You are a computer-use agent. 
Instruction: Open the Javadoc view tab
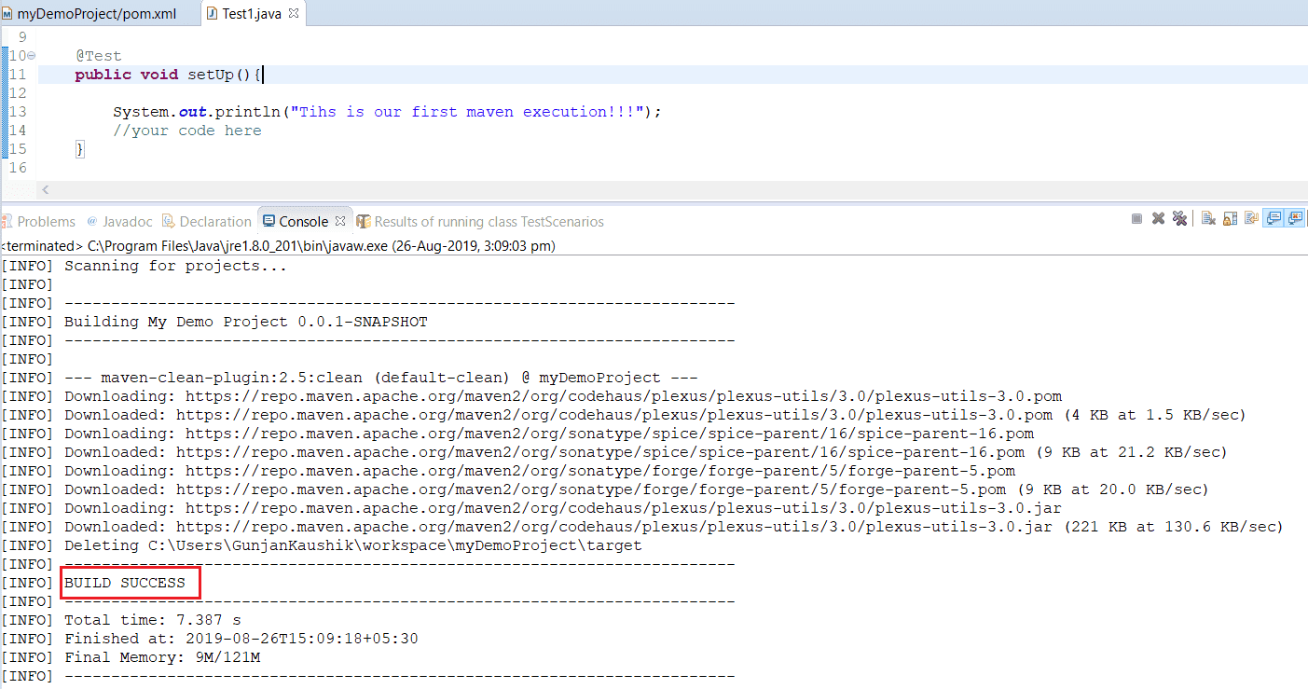tap(119, 221)
